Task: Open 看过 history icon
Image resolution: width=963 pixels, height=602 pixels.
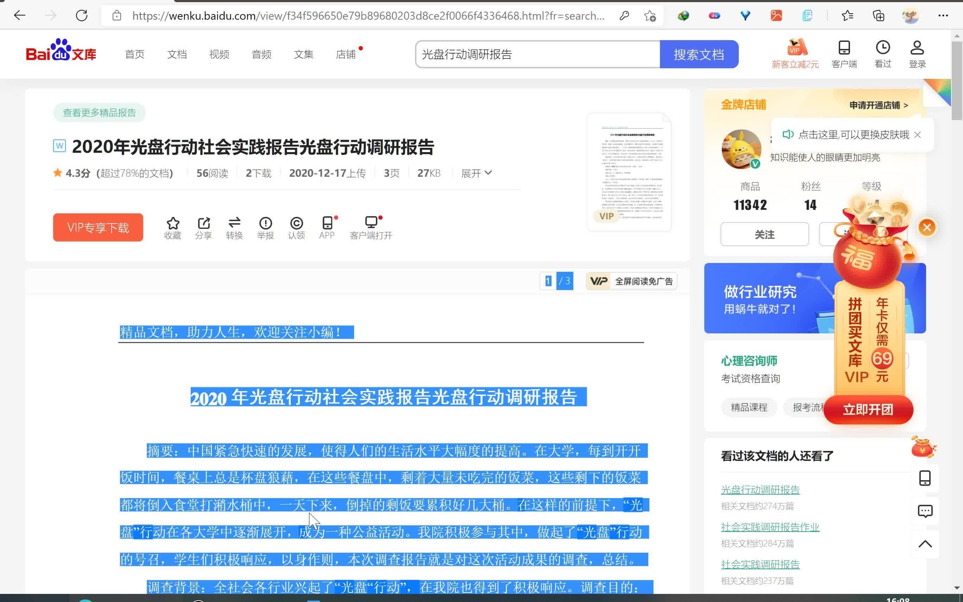Action: coord(883,54)
